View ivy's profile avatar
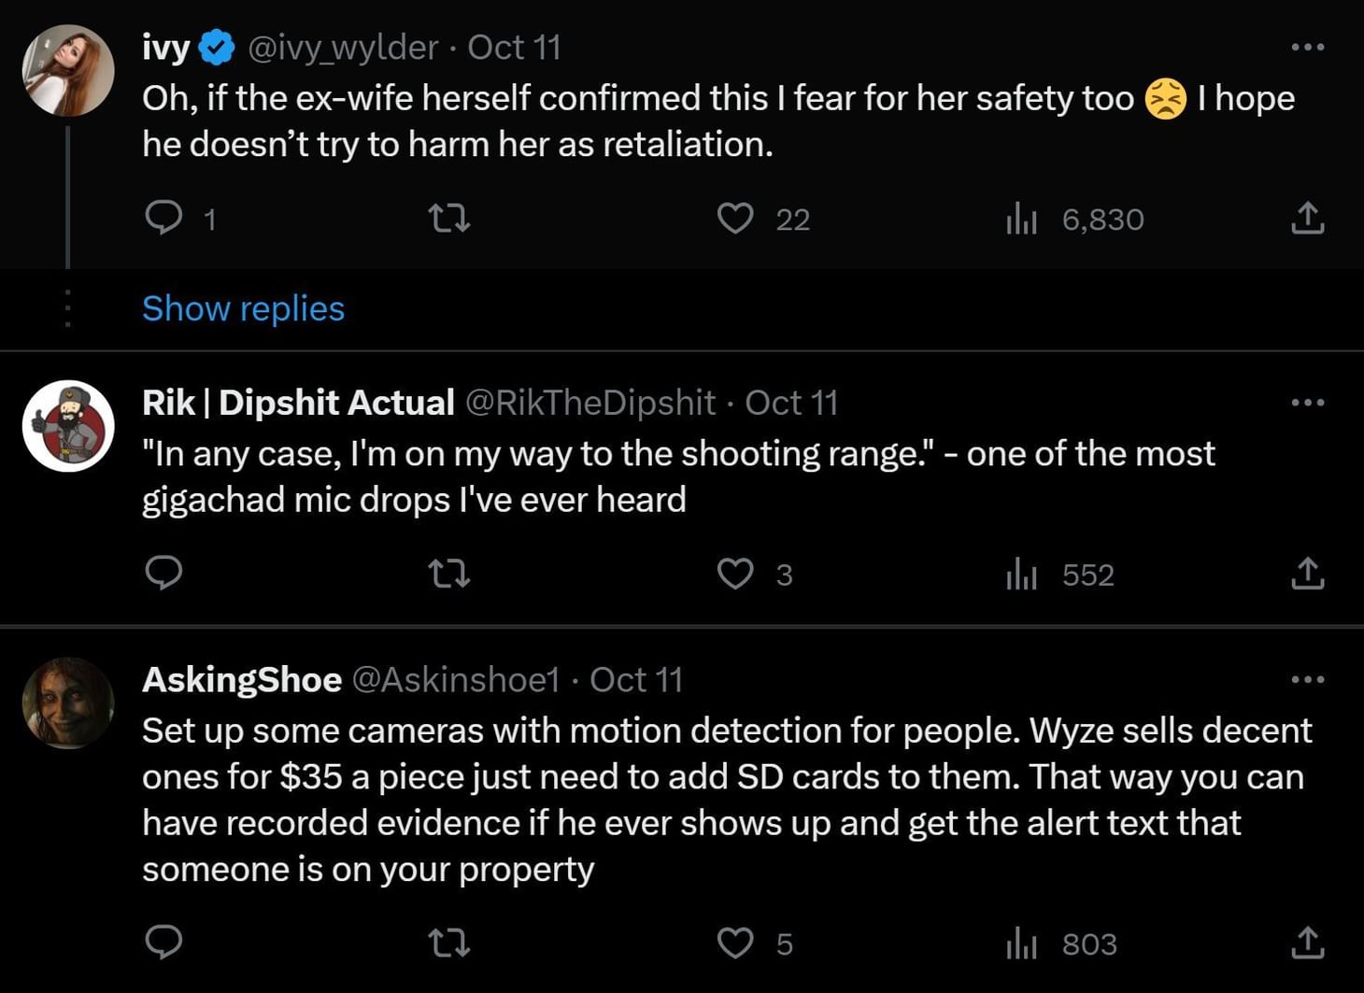The image size is (1364, 993). click(x=68, y=71)
